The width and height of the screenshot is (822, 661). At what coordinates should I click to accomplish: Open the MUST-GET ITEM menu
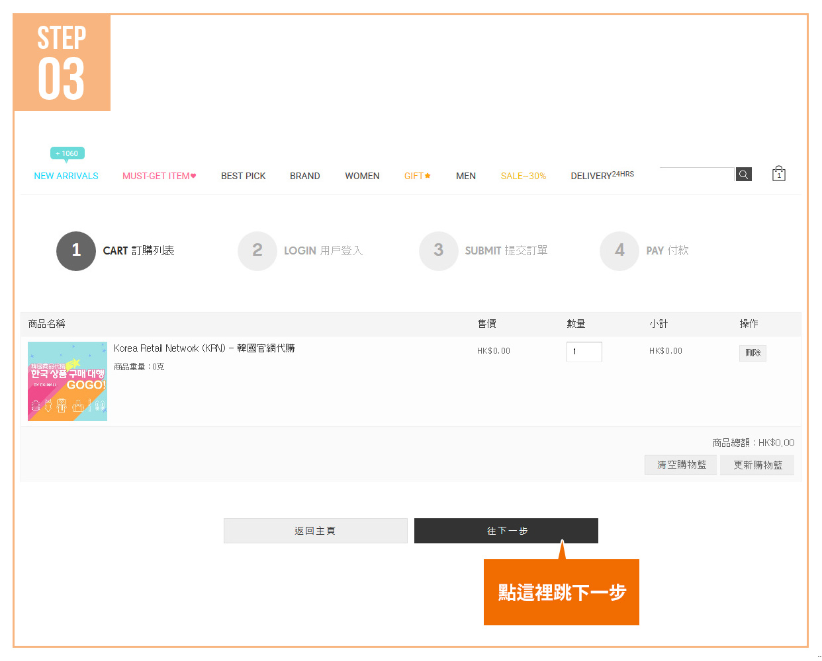coord(159,176)
